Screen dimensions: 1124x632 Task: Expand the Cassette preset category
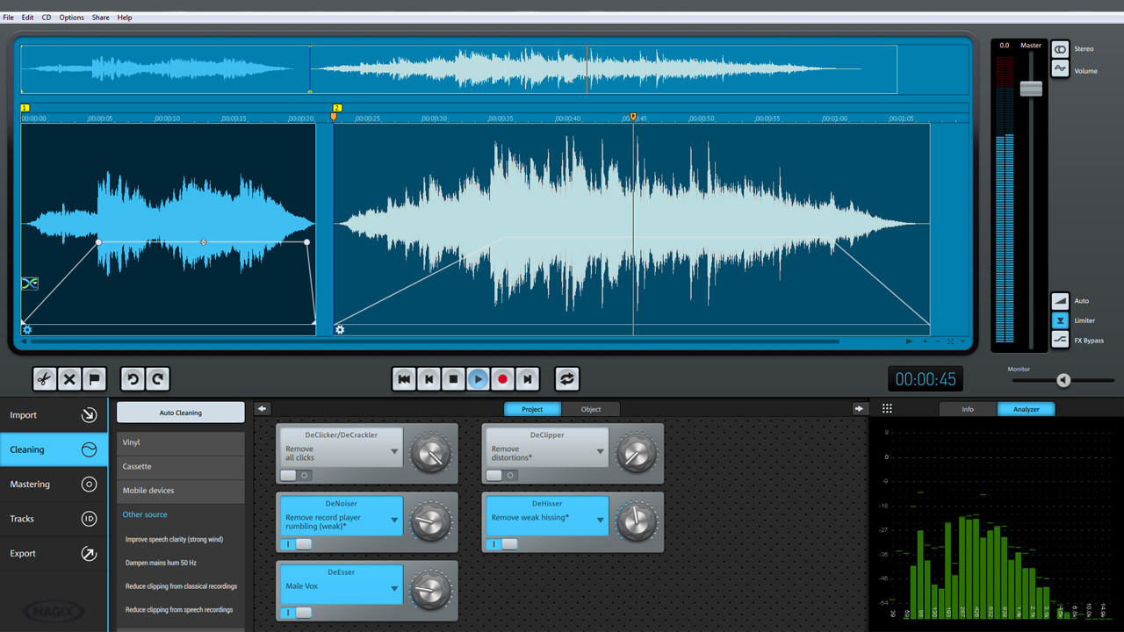tap(181, 467)
